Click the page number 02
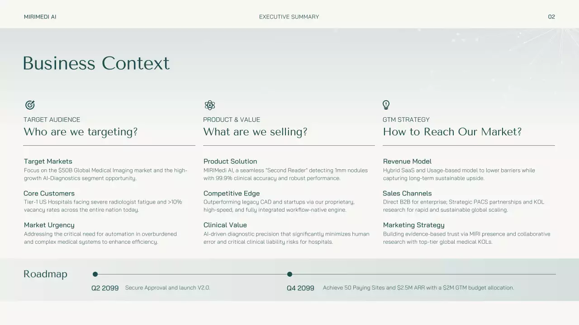 point(551,17)
